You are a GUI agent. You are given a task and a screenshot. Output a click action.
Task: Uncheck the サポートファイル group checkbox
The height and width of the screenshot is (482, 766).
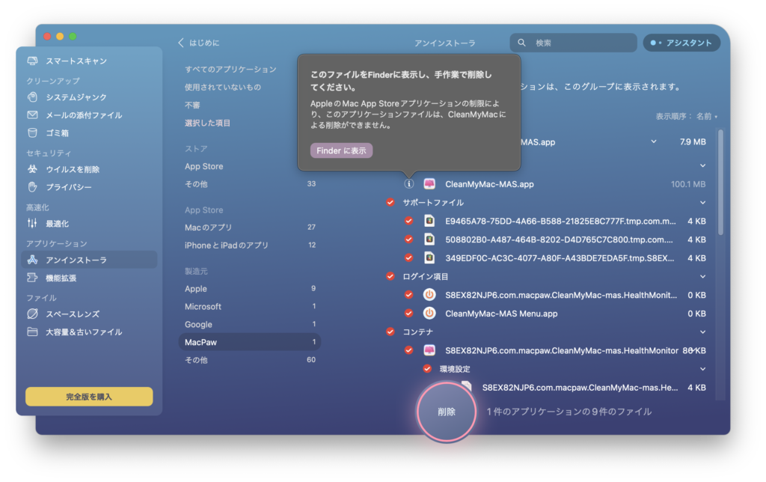[390, 202]
